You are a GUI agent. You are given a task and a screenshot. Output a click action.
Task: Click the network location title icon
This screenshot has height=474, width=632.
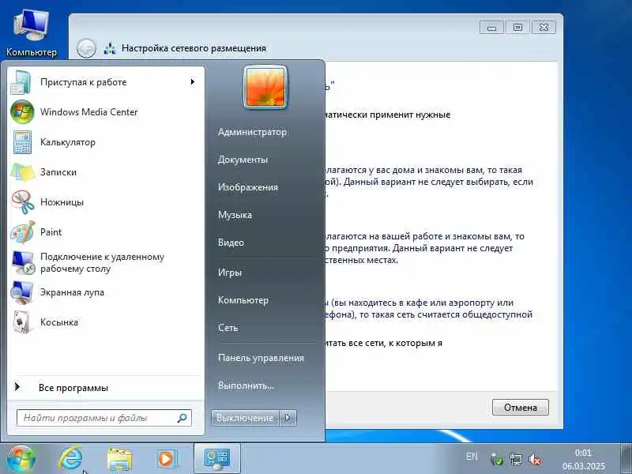click(110, 48)
